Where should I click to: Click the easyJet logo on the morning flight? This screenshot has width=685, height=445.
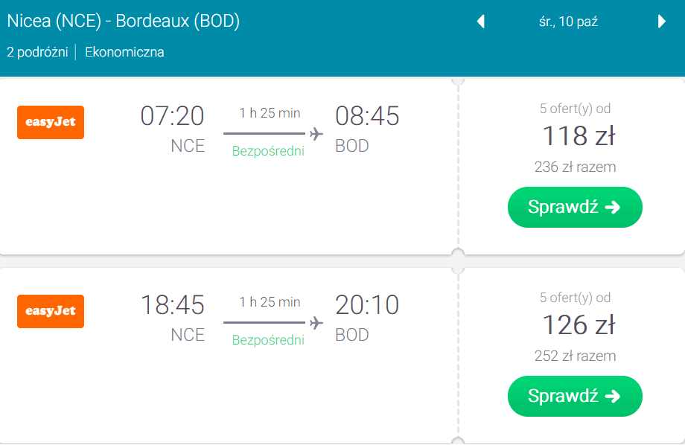tap(50, 122)
